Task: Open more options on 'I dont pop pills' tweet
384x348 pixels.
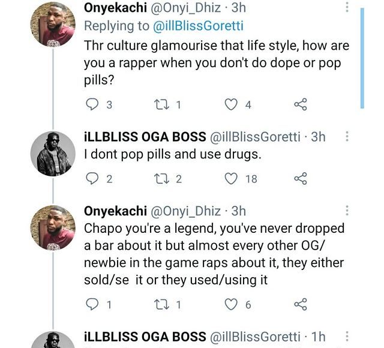Action: (x=347, y=137)
